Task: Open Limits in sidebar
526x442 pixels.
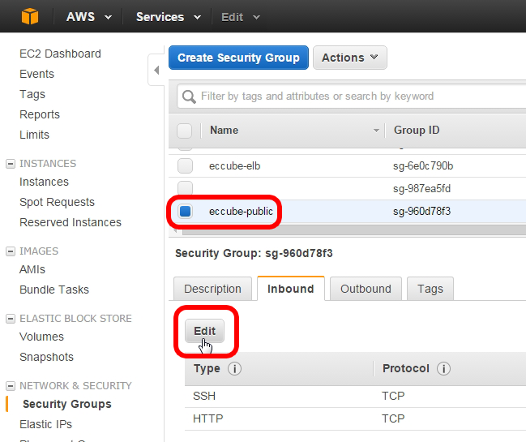Action: (x=34, y=135)
